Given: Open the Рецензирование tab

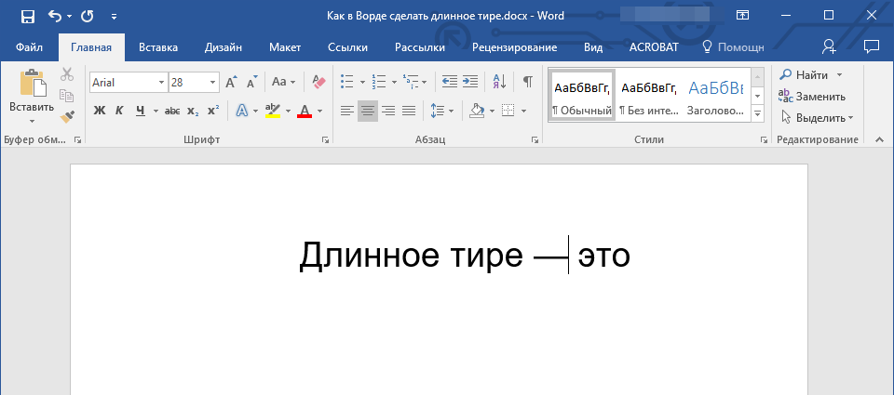Looking at the screenshot, I should tap(514, 46).
